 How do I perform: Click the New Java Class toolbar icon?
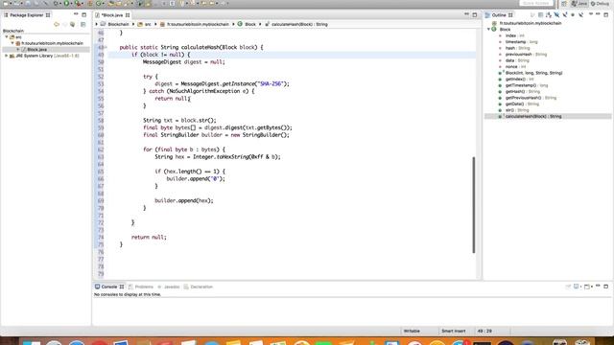[98, 4]
